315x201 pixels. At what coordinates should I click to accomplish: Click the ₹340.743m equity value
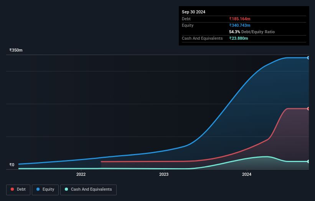[x=240, y=25]
